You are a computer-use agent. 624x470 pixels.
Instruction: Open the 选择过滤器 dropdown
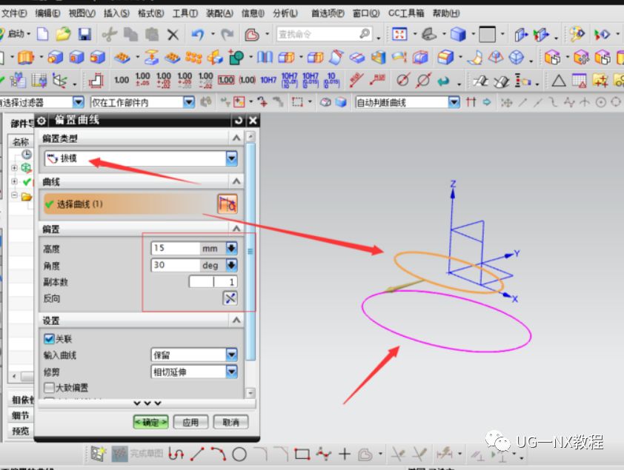pyautogui.click(x=79, y=102)
